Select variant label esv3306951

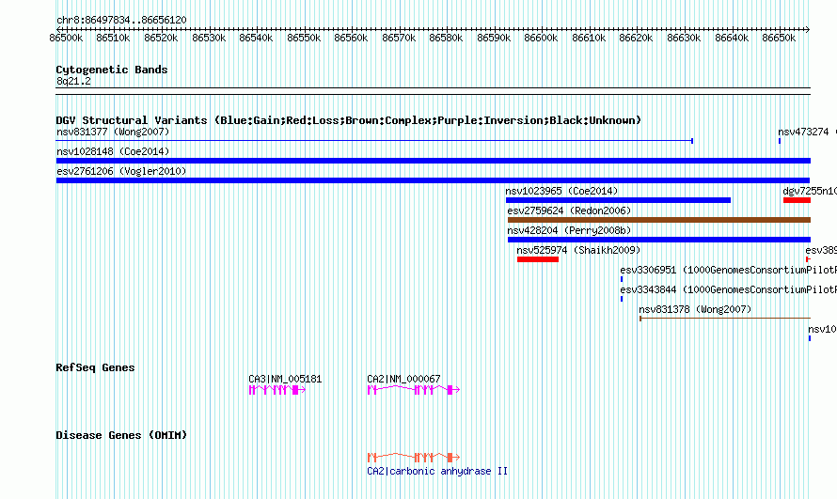[648, 270]
